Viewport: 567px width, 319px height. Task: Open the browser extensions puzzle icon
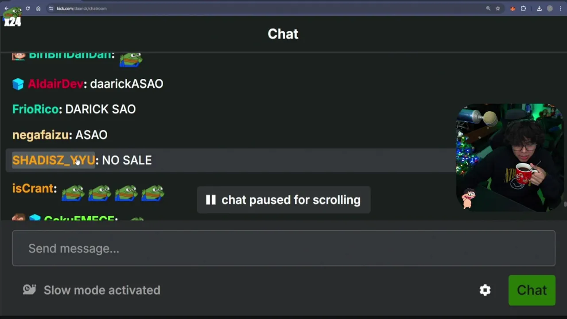click(x=524, y=8)
